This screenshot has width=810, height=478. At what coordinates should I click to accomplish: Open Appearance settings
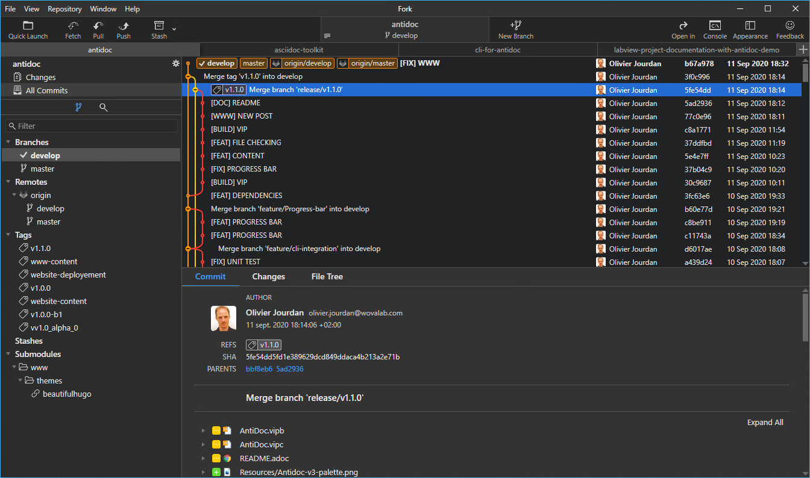click(x=750, y=30)
